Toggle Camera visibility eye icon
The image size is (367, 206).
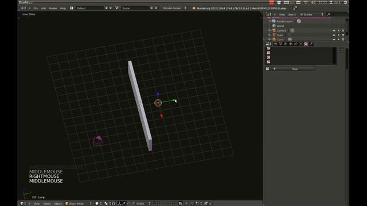(x=334, y=30)
